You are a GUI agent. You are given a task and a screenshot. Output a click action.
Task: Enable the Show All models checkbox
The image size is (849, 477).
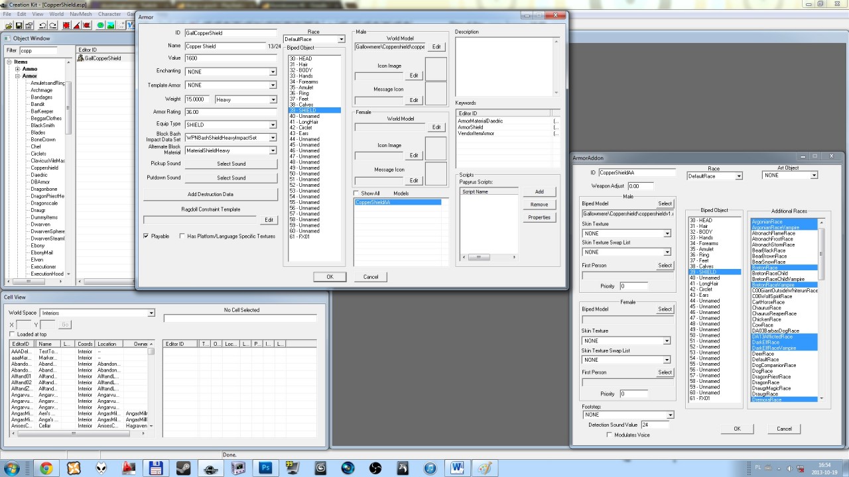click(x=356, y=193)
